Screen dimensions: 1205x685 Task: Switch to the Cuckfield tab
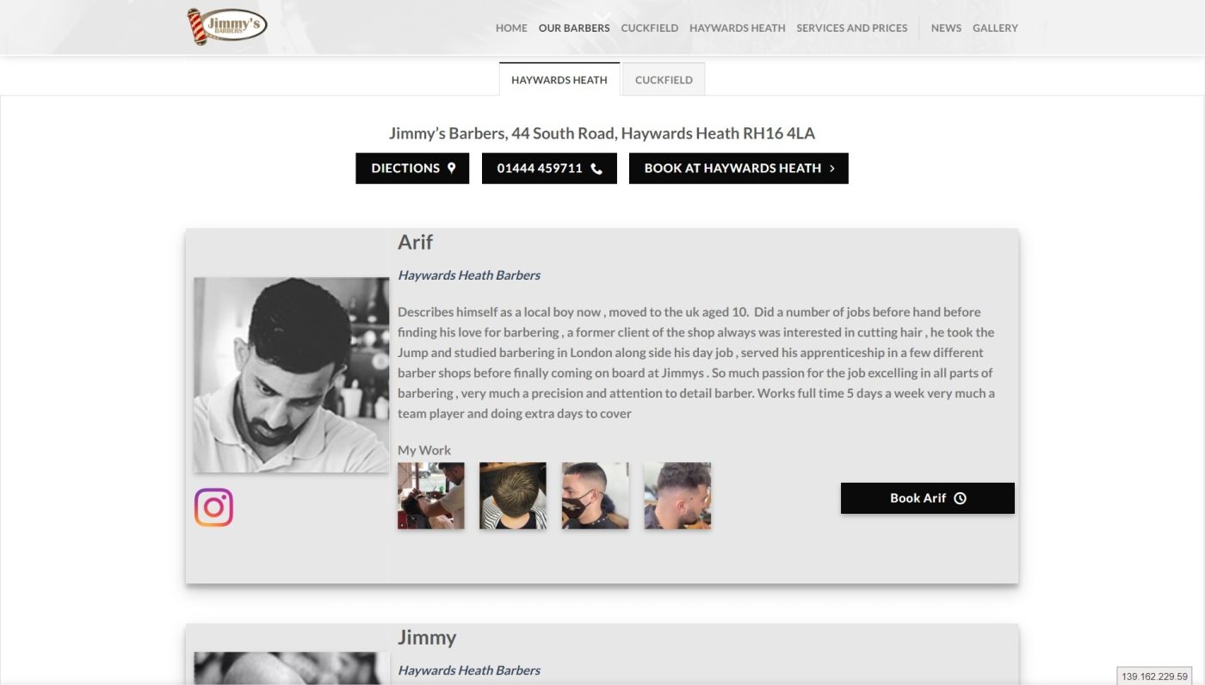pyautogui.click(x=664, y=79)
